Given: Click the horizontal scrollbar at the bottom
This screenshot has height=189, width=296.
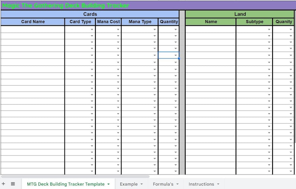Looking at the screenshot, I should 75,177.
